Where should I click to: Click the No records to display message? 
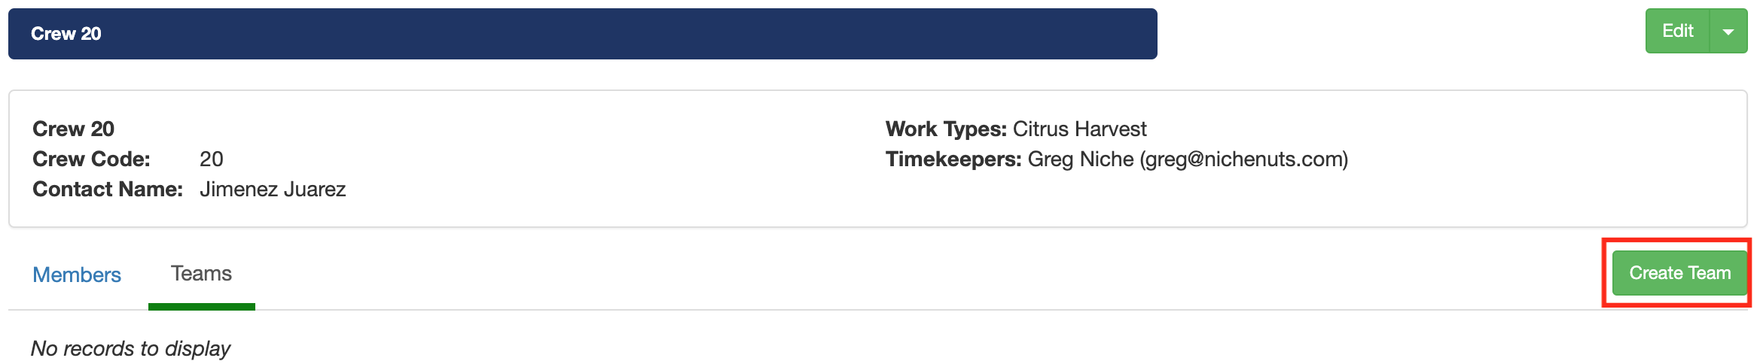130,348
